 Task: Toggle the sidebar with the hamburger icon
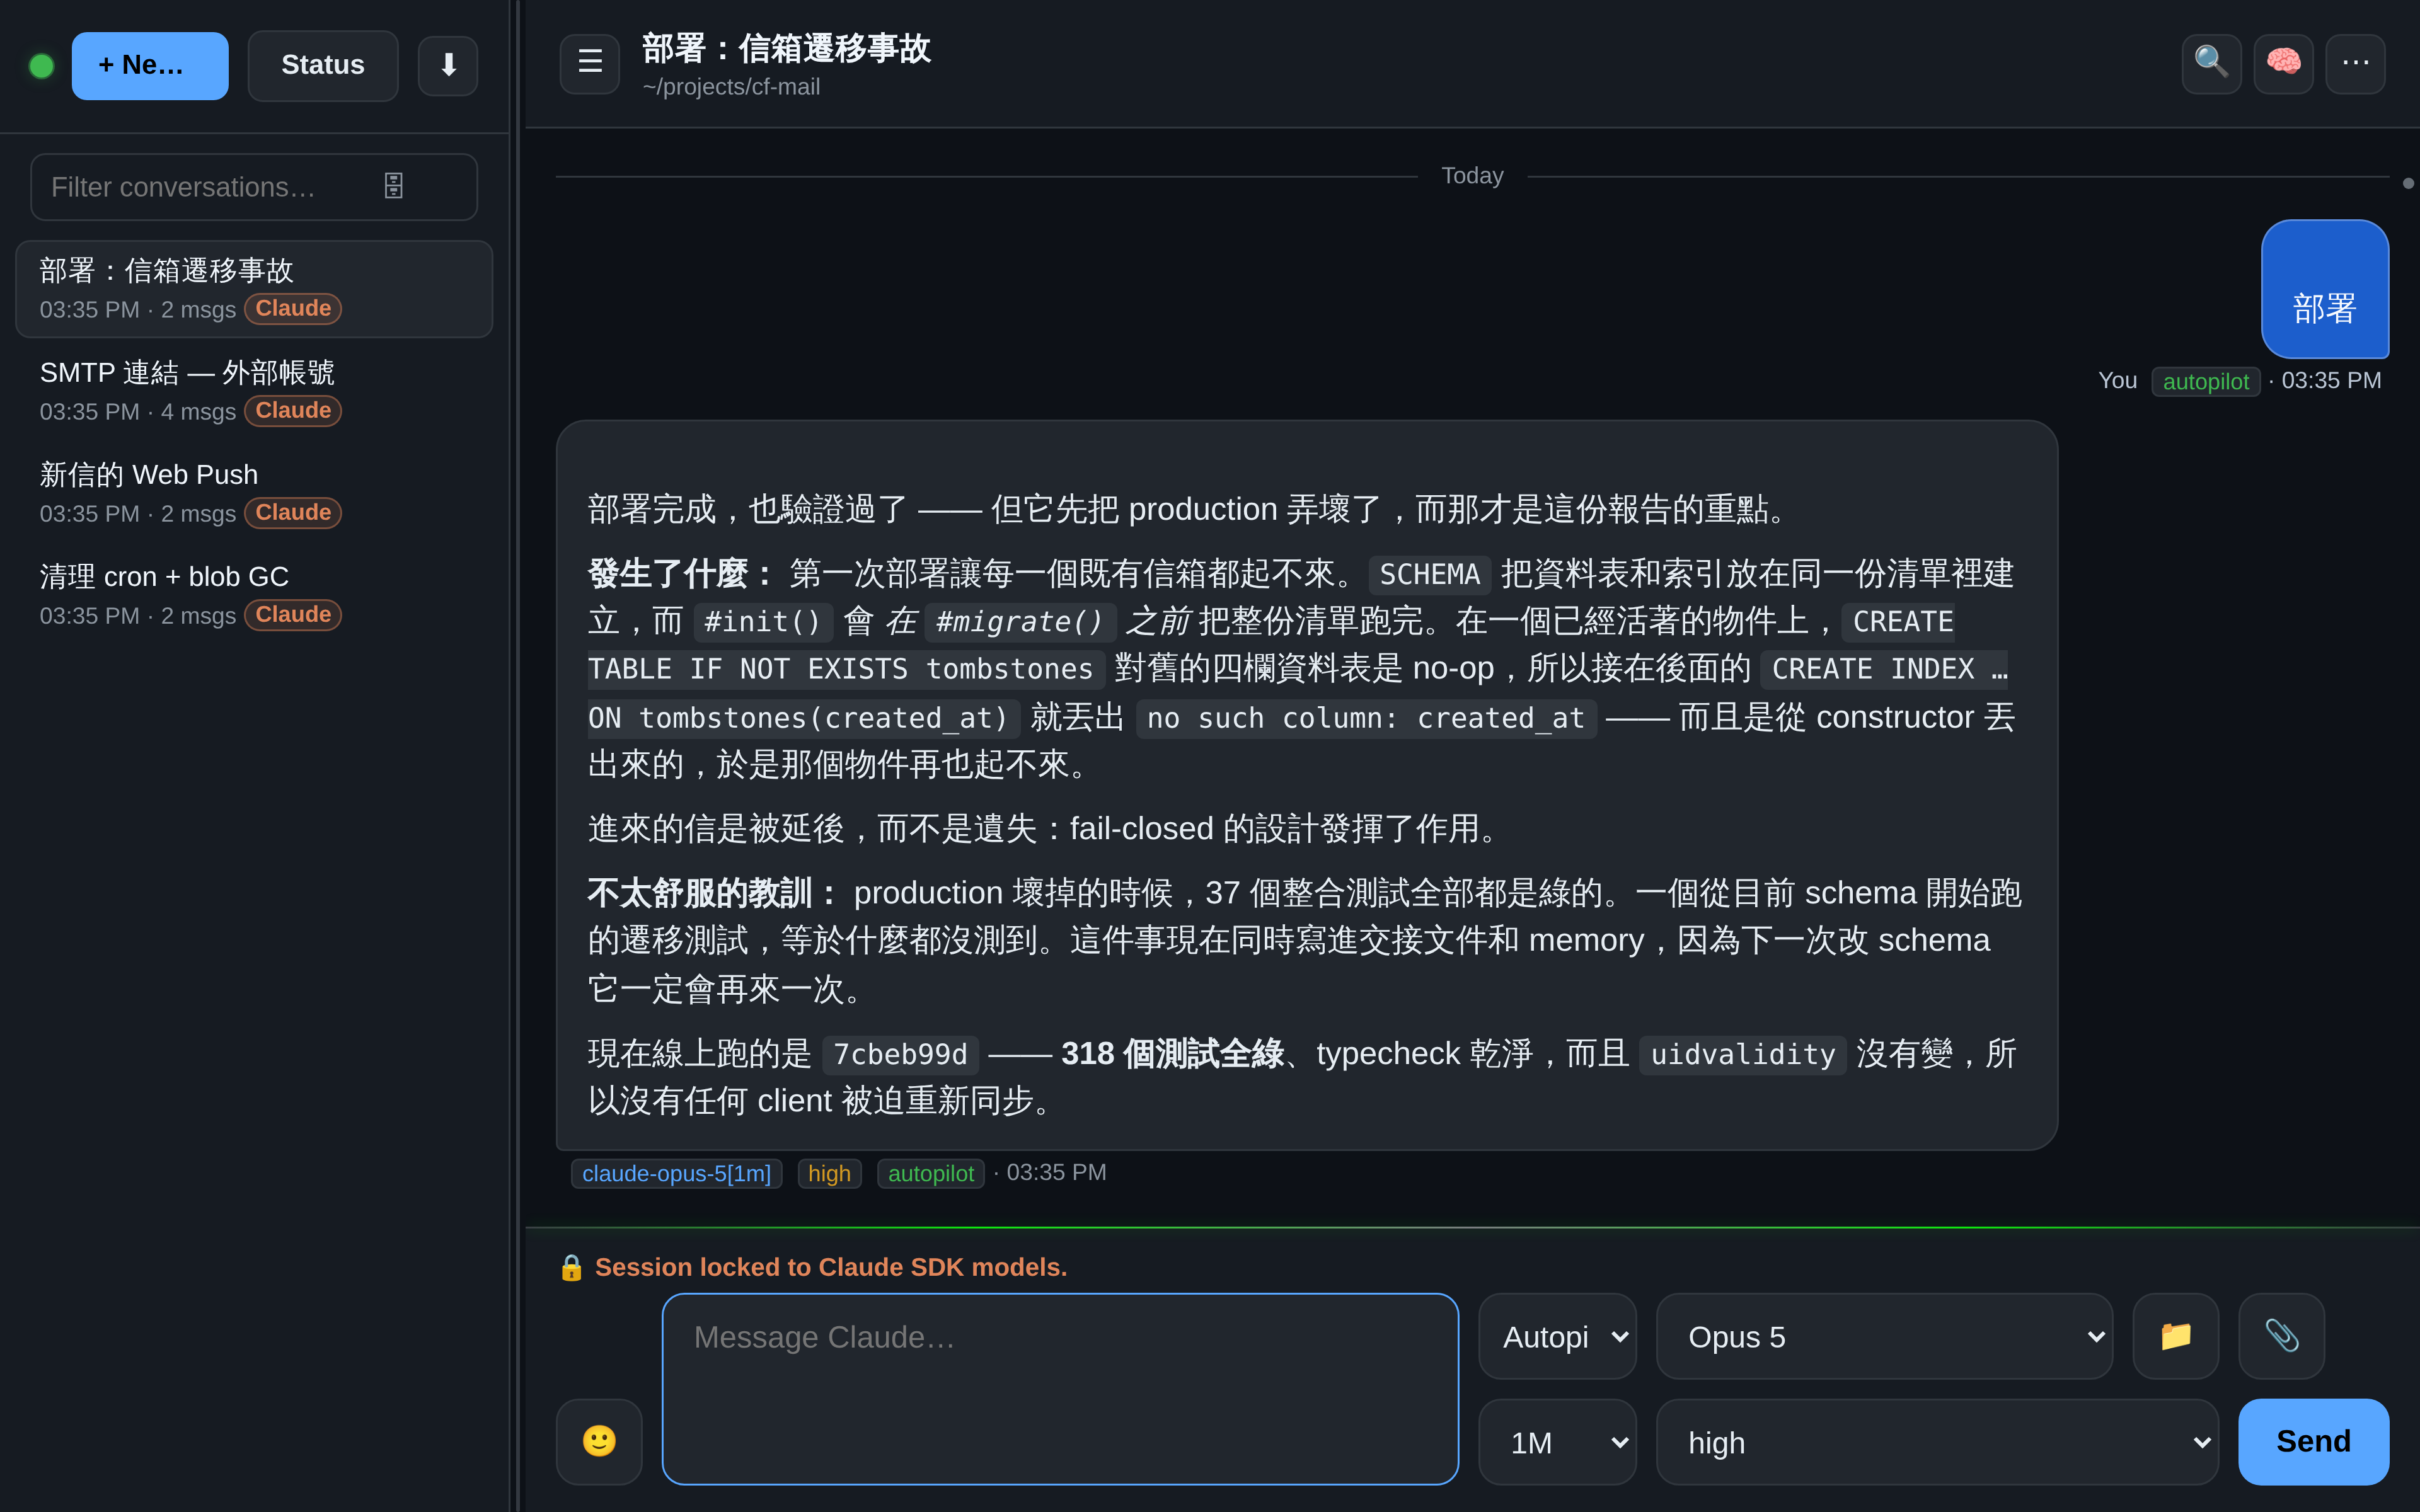(x=590, y=64)
